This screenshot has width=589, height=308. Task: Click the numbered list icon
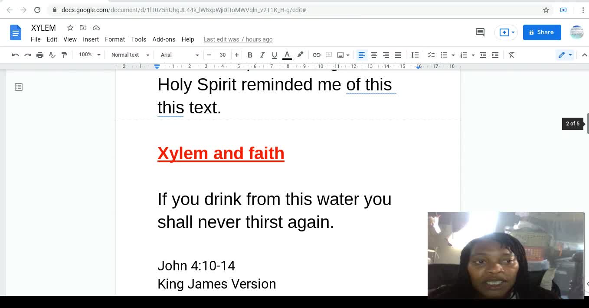[x=464, y=55]
